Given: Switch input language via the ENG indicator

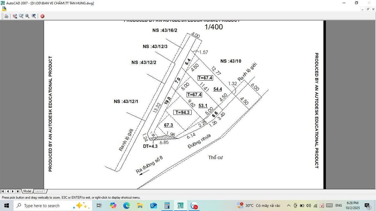Looking at the screenshot, I should point(338,205).
